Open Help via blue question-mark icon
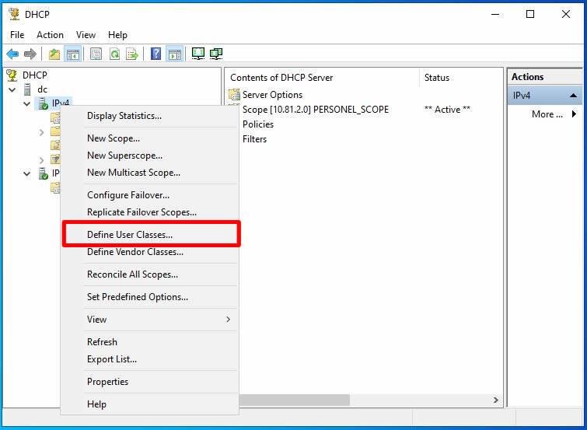The height and width of the screenshot is (430, 587). 155,54
